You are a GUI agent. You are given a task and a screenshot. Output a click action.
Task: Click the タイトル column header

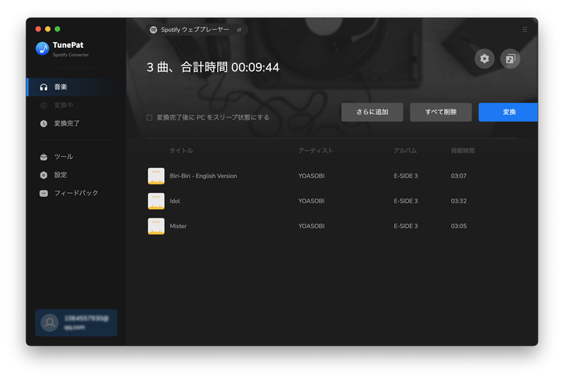pos(181,151)
